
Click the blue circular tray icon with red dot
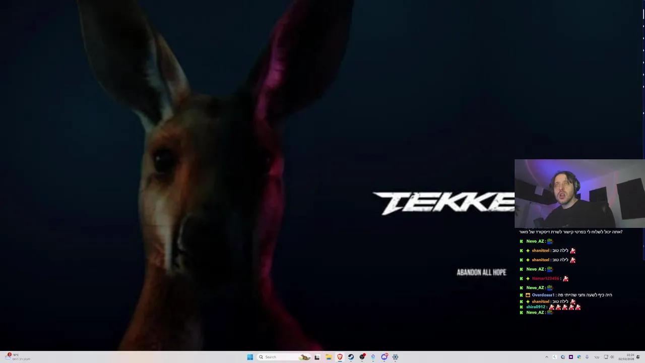pos(563,357)
